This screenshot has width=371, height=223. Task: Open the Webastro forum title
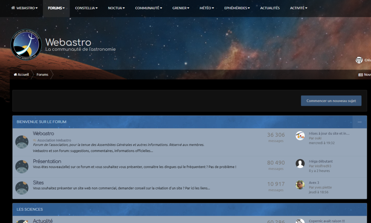click(43, 134)
